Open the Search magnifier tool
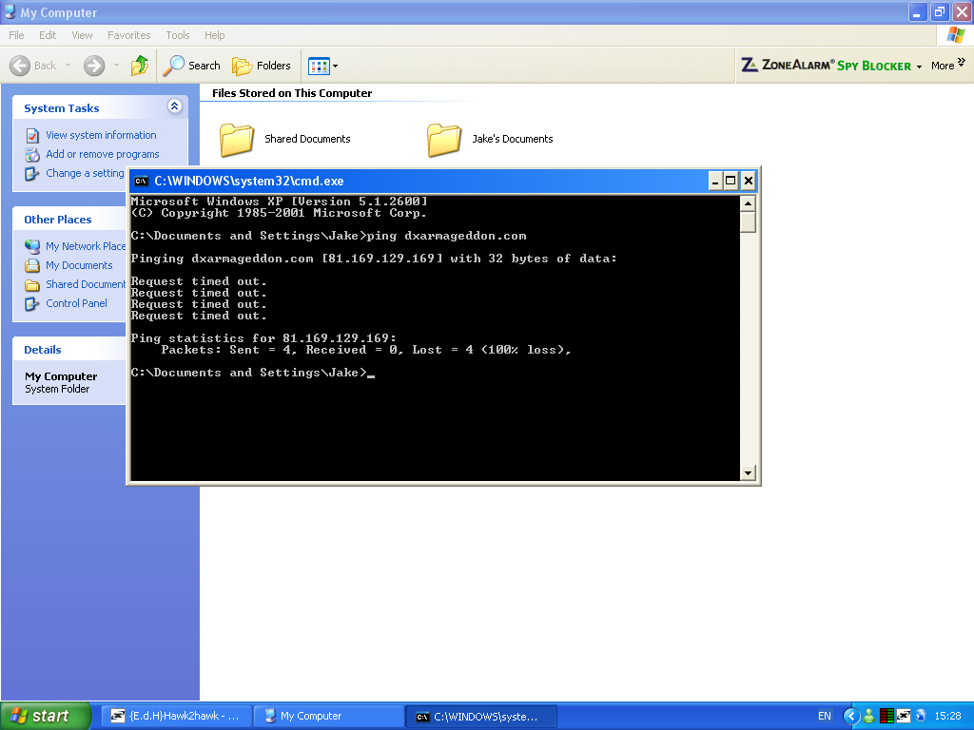 pos(173,66)
